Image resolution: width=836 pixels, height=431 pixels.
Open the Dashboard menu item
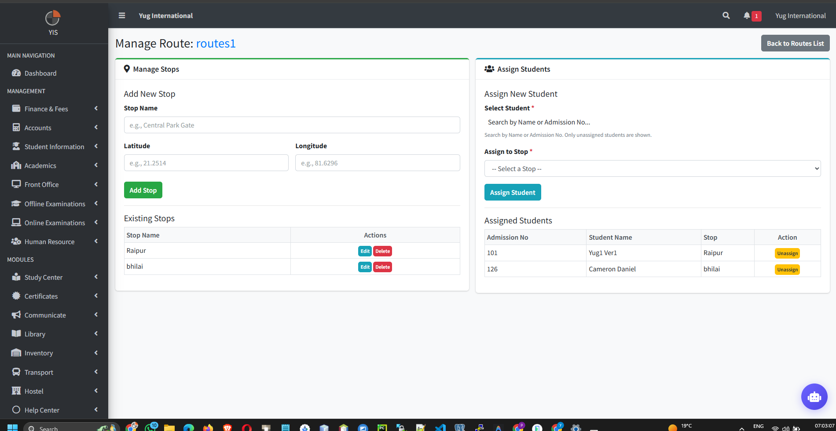(x=41, y=73)
